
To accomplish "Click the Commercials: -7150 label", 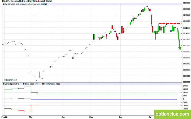I will tap(52, 84).
